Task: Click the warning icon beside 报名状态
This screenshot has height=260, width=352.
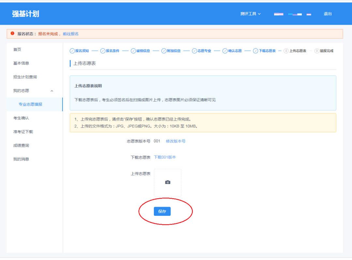Action: [12, 34]
